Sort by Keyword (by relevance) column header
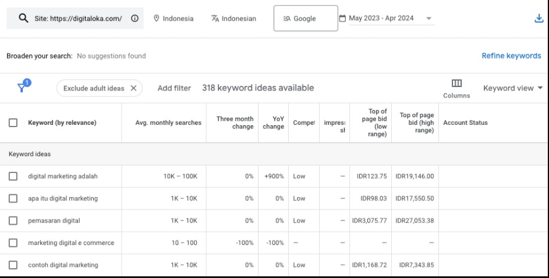This screenshot has width=549, height=278. (62, 122)
